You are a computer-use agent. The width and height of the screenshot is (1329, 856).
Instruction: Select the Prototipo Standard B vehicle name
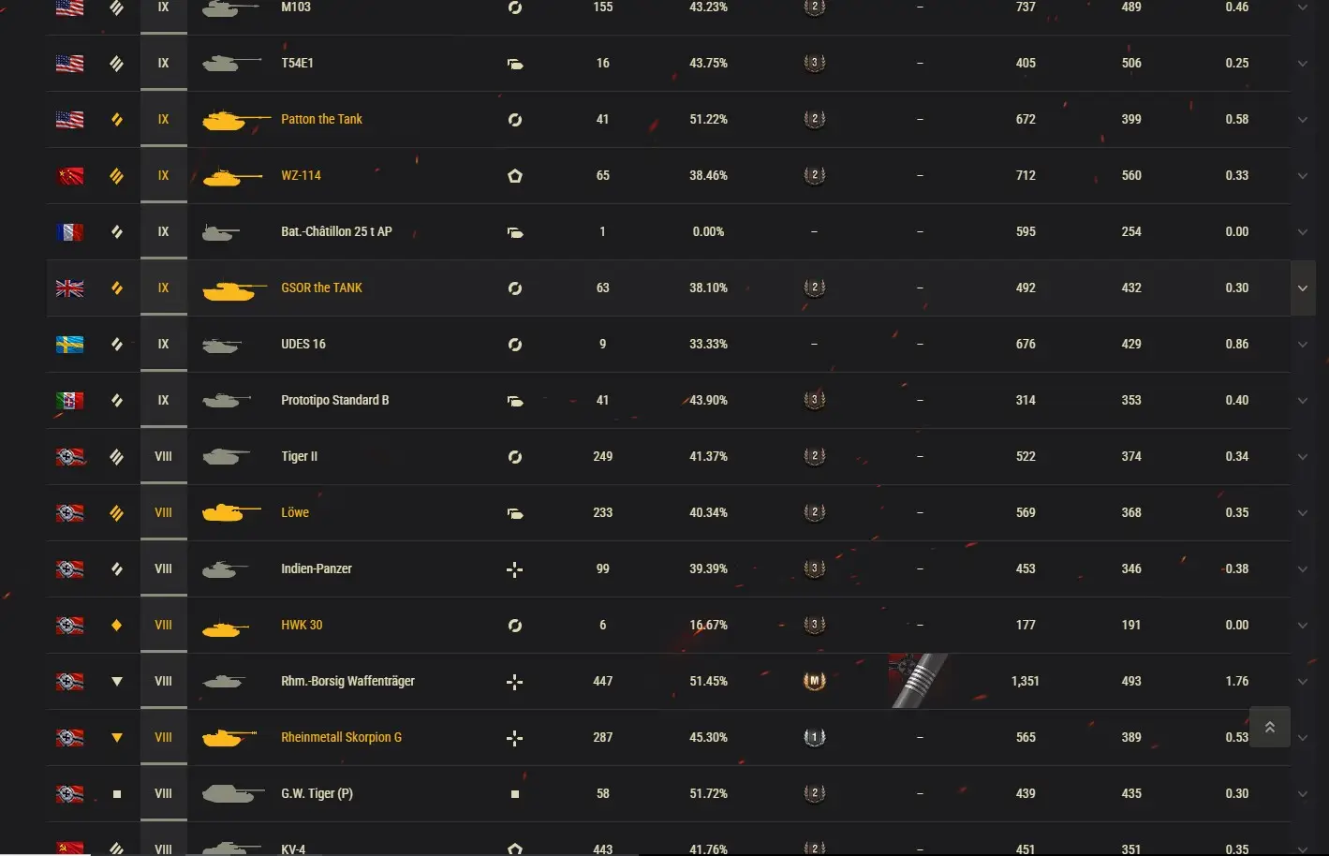(x=334, y=400)
